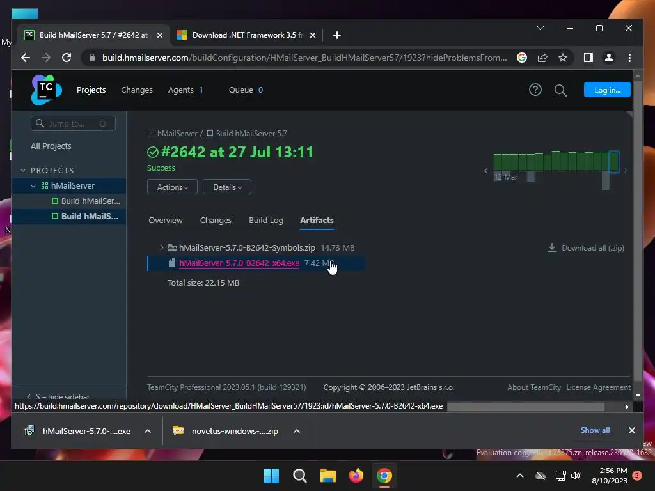This screenshot has height=491, width=655.
Task: Open a new browser tab
Action: click(x=337, y=35)
